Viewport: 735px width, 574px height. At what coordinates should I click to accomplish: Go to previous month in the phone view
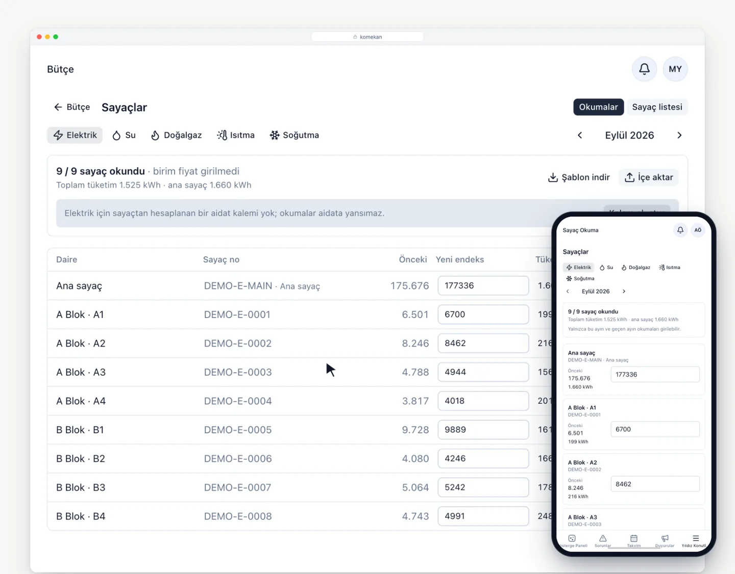tap(568, 292)
